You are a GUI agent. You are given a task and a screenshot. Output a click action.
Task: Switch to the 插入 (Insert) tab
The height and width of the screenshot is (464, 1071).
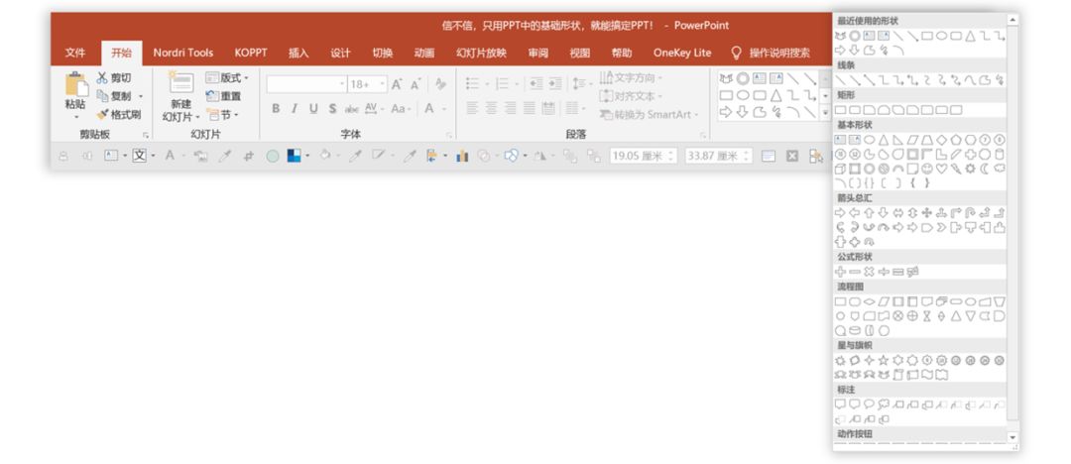pyautogui.click(x=298, y=53)
